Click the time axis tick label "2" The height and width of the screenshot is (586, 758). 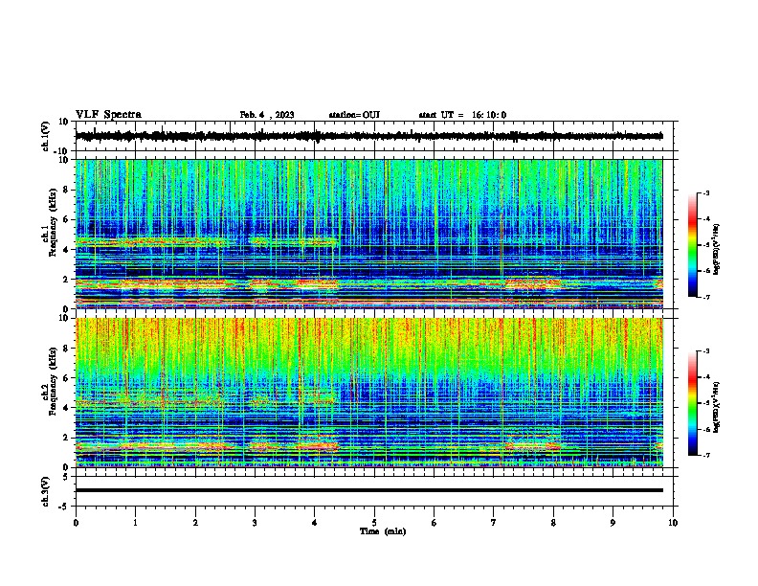195,523
